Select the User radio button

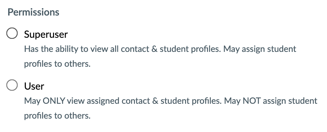pyautogui.click(x=12, y=85)
